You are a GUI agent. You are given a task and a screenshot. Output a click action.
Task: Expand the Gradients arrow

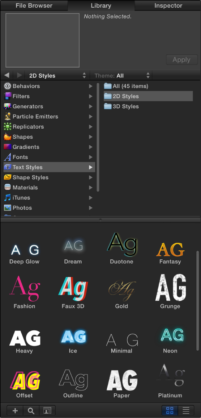tap(91, 147)
